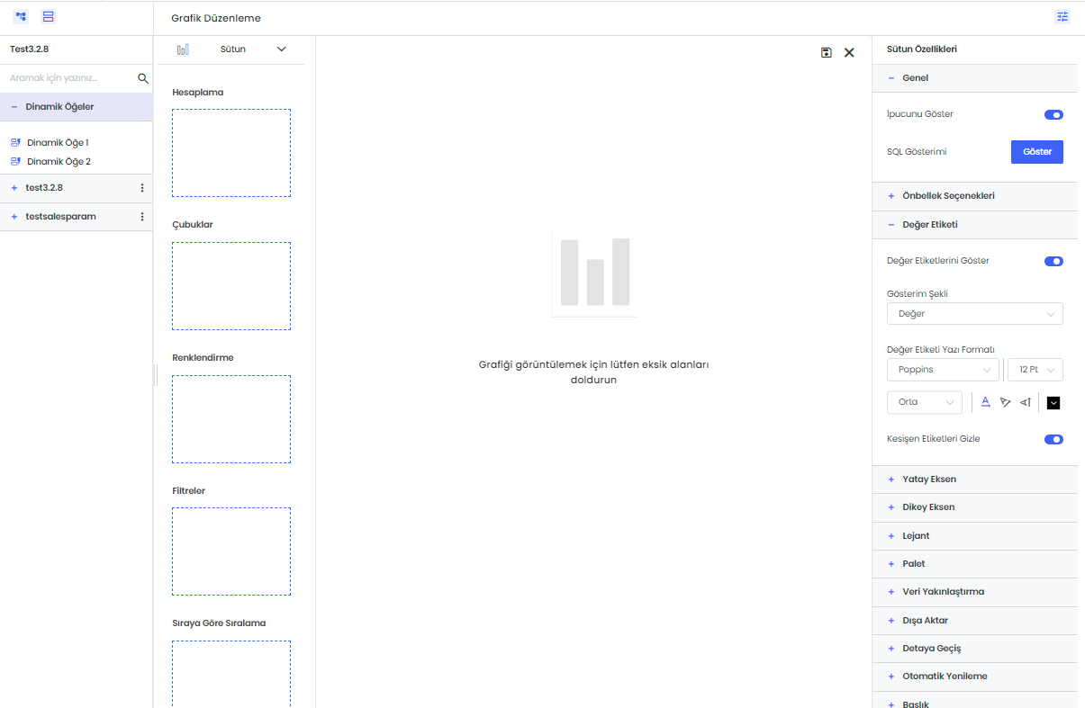Click the underlined A text format icon
This screenshot has height=708, width=1085.
985,402
